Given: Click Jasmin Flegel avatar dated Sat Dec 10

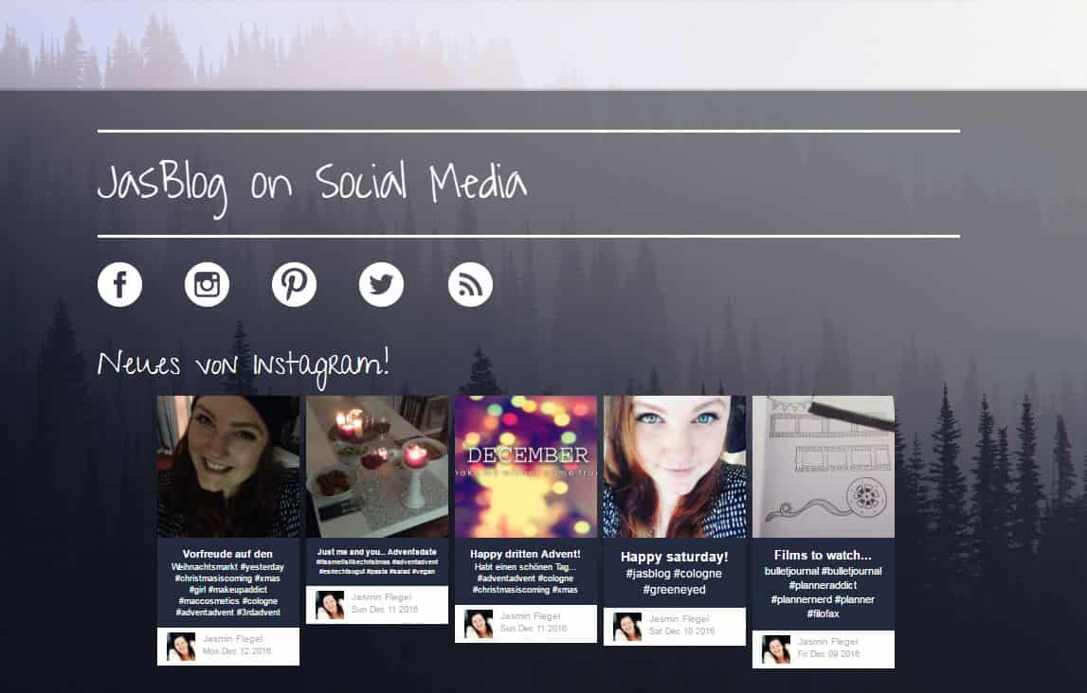Looking at the screenshot, I should pos(627,627).
